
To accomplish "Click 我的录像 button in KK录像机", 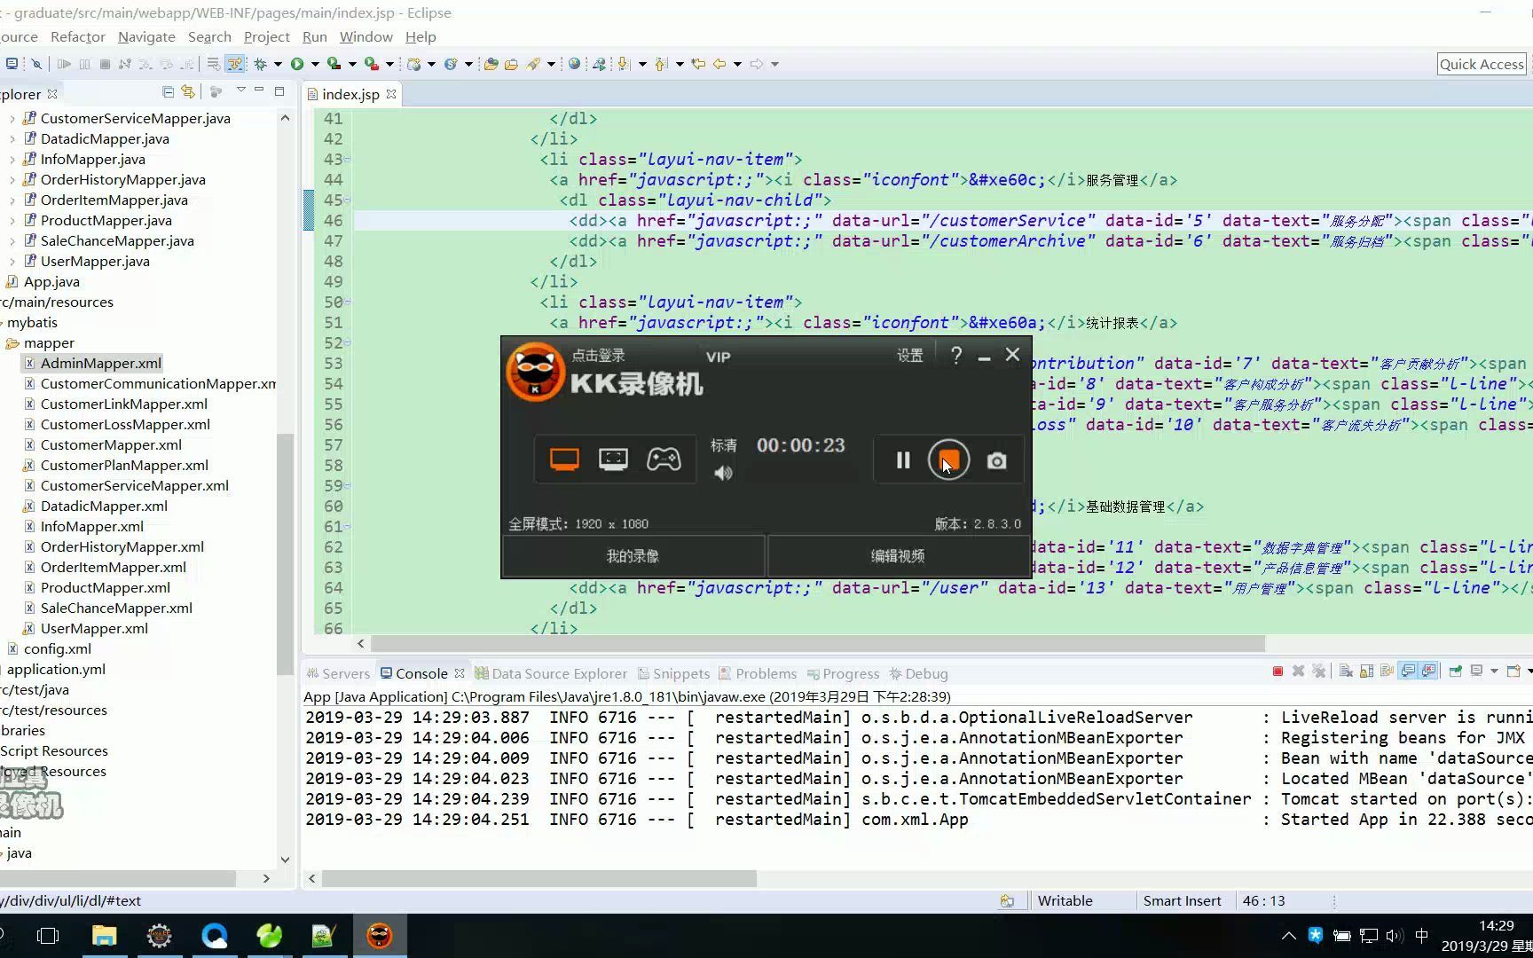I will [x=633, y=556].
